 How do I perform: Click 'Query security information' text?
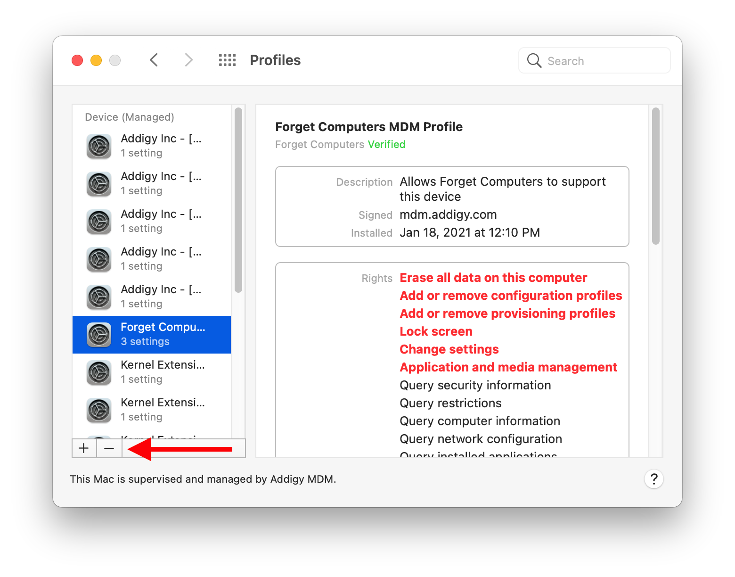coord(475,385)
